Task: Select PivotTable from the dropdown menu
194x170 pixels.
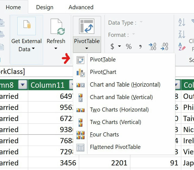Action: (x=124, y=60)
